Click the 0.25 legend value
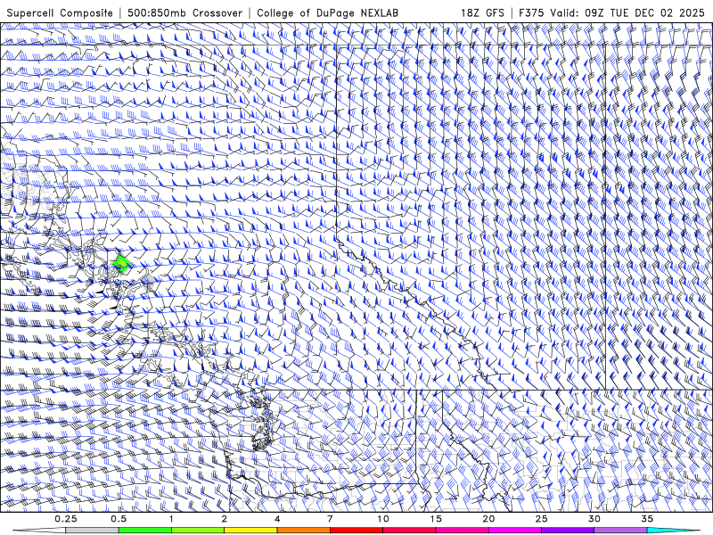The image size is (713, 535). pyautogui.click(x=66, y=519)
